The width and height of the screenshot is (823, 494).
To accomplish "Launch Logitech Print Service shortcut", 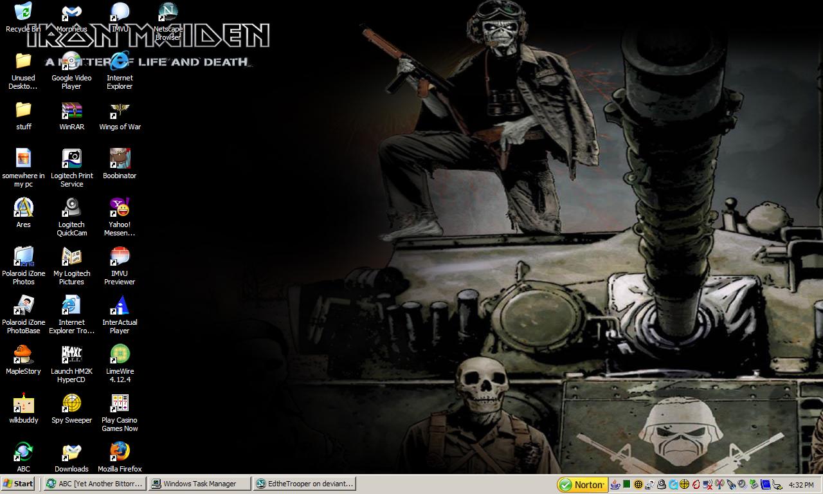I will tap(71, 169).
